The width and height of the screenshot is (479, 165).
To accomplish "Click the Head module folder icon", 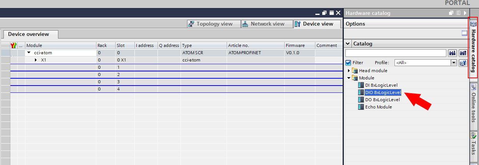I will pos(355,71).
